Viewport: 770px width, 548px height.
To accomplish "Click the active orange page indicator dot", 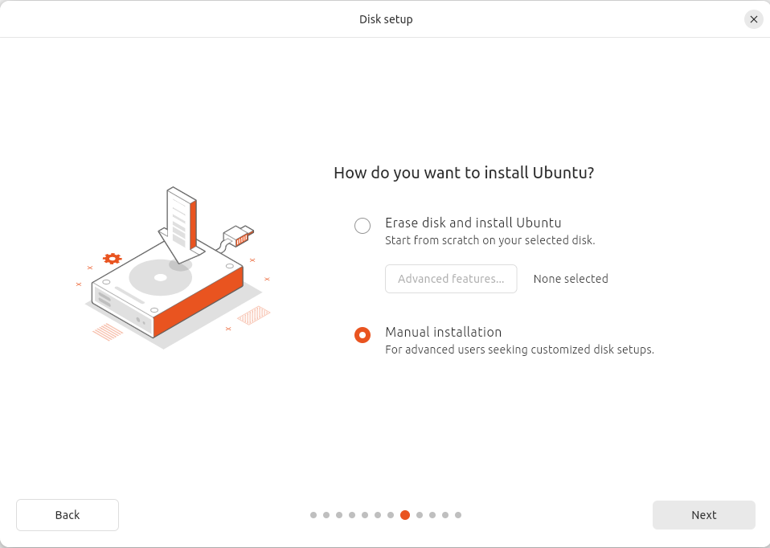I will pyautogui.click(x=405, y=515).
